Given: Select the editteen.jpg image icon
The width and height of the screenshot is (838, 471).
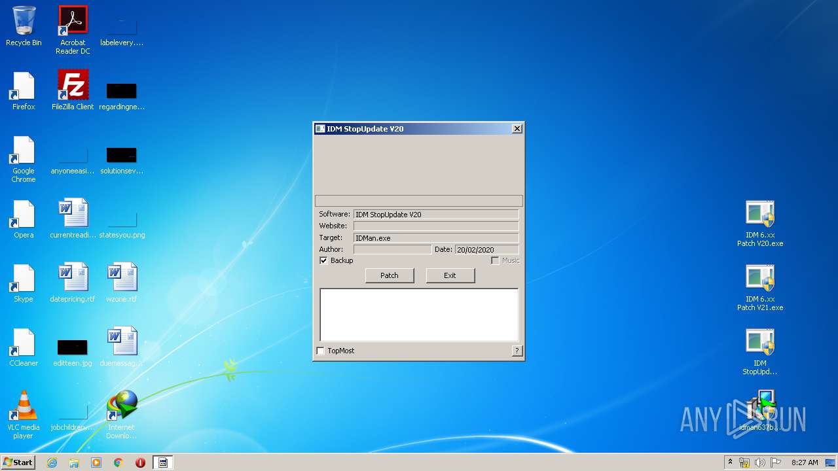Looking at the screenshot, I should point(73,353).
